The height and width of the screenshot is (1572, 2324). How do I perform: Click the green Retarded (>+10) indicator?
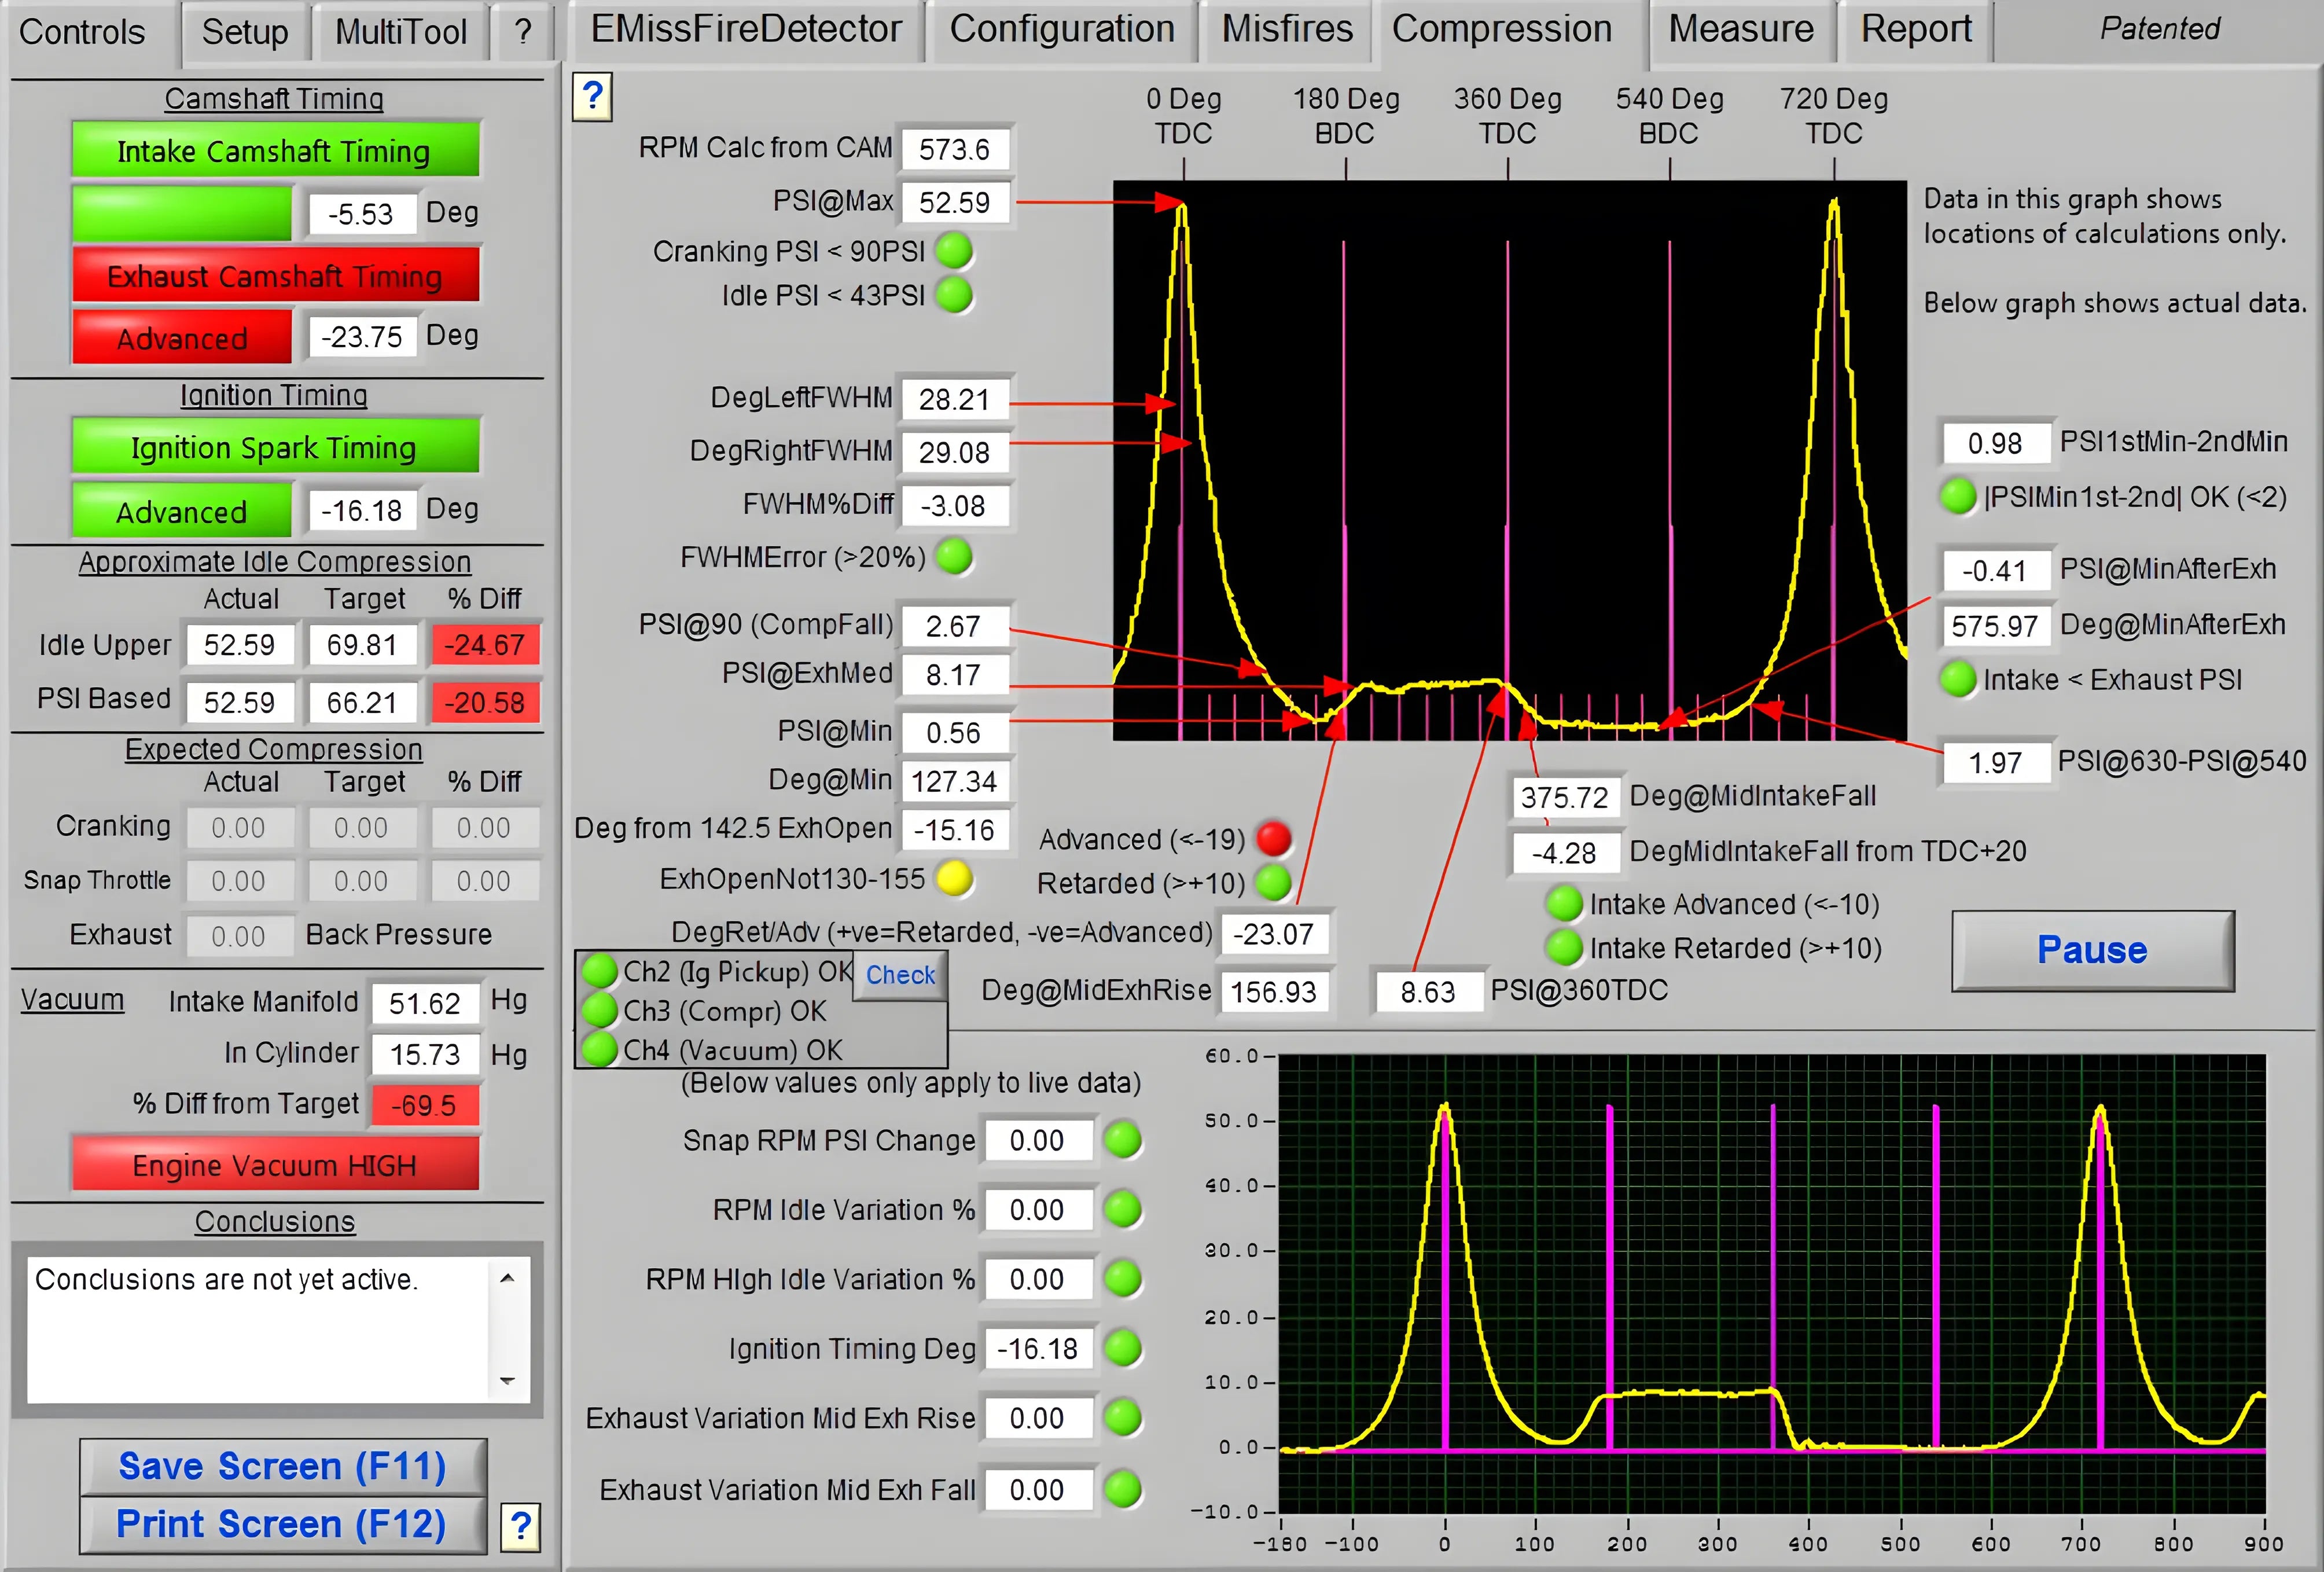(1272, 884)
